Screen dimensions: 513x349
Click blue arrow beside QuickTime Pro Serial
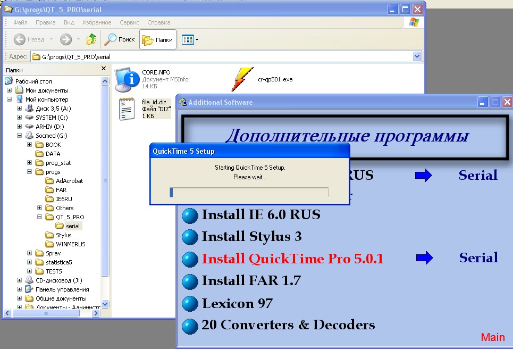424,257
